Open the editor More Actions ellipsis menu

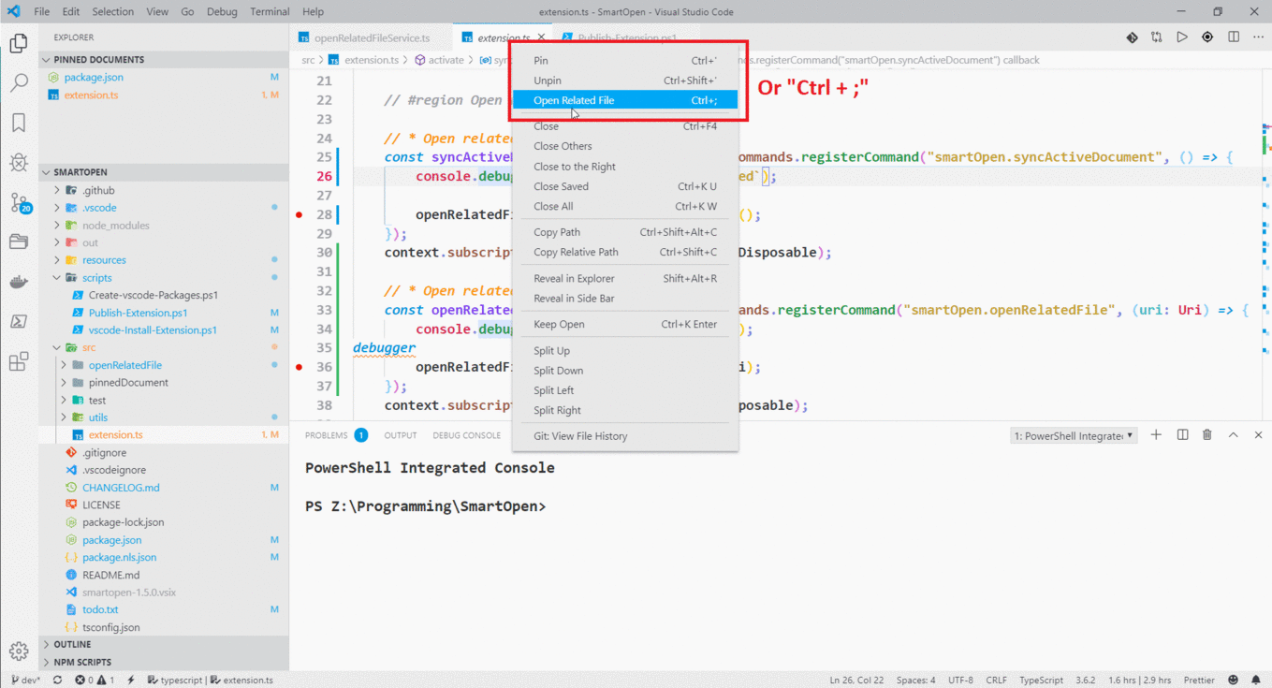[1258, 37]
